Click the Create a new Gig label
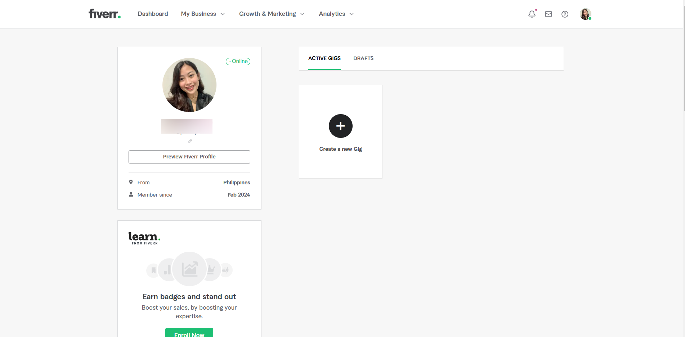Viewport: 685px width, 337px height. 341,149
